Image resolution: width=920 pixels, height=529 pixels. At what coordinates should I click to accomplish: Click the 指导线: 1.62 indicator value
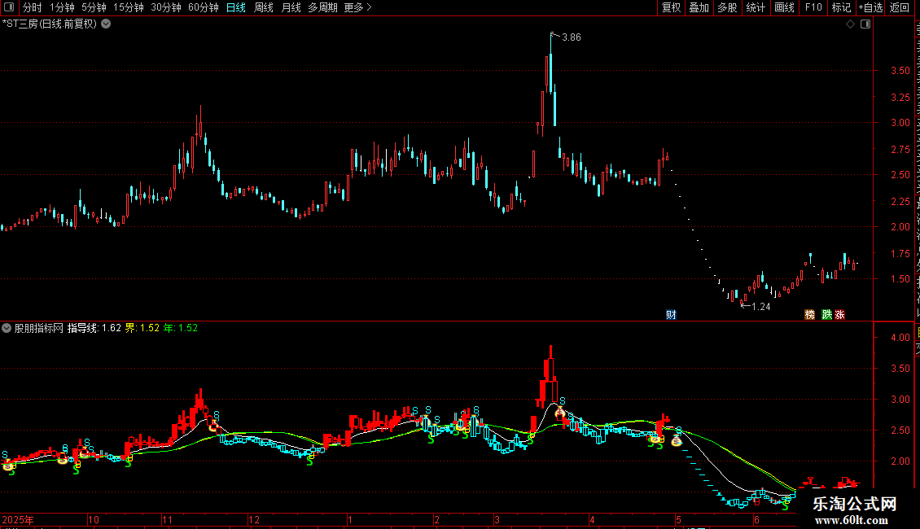pyautogui.click(x=94, y=328)
